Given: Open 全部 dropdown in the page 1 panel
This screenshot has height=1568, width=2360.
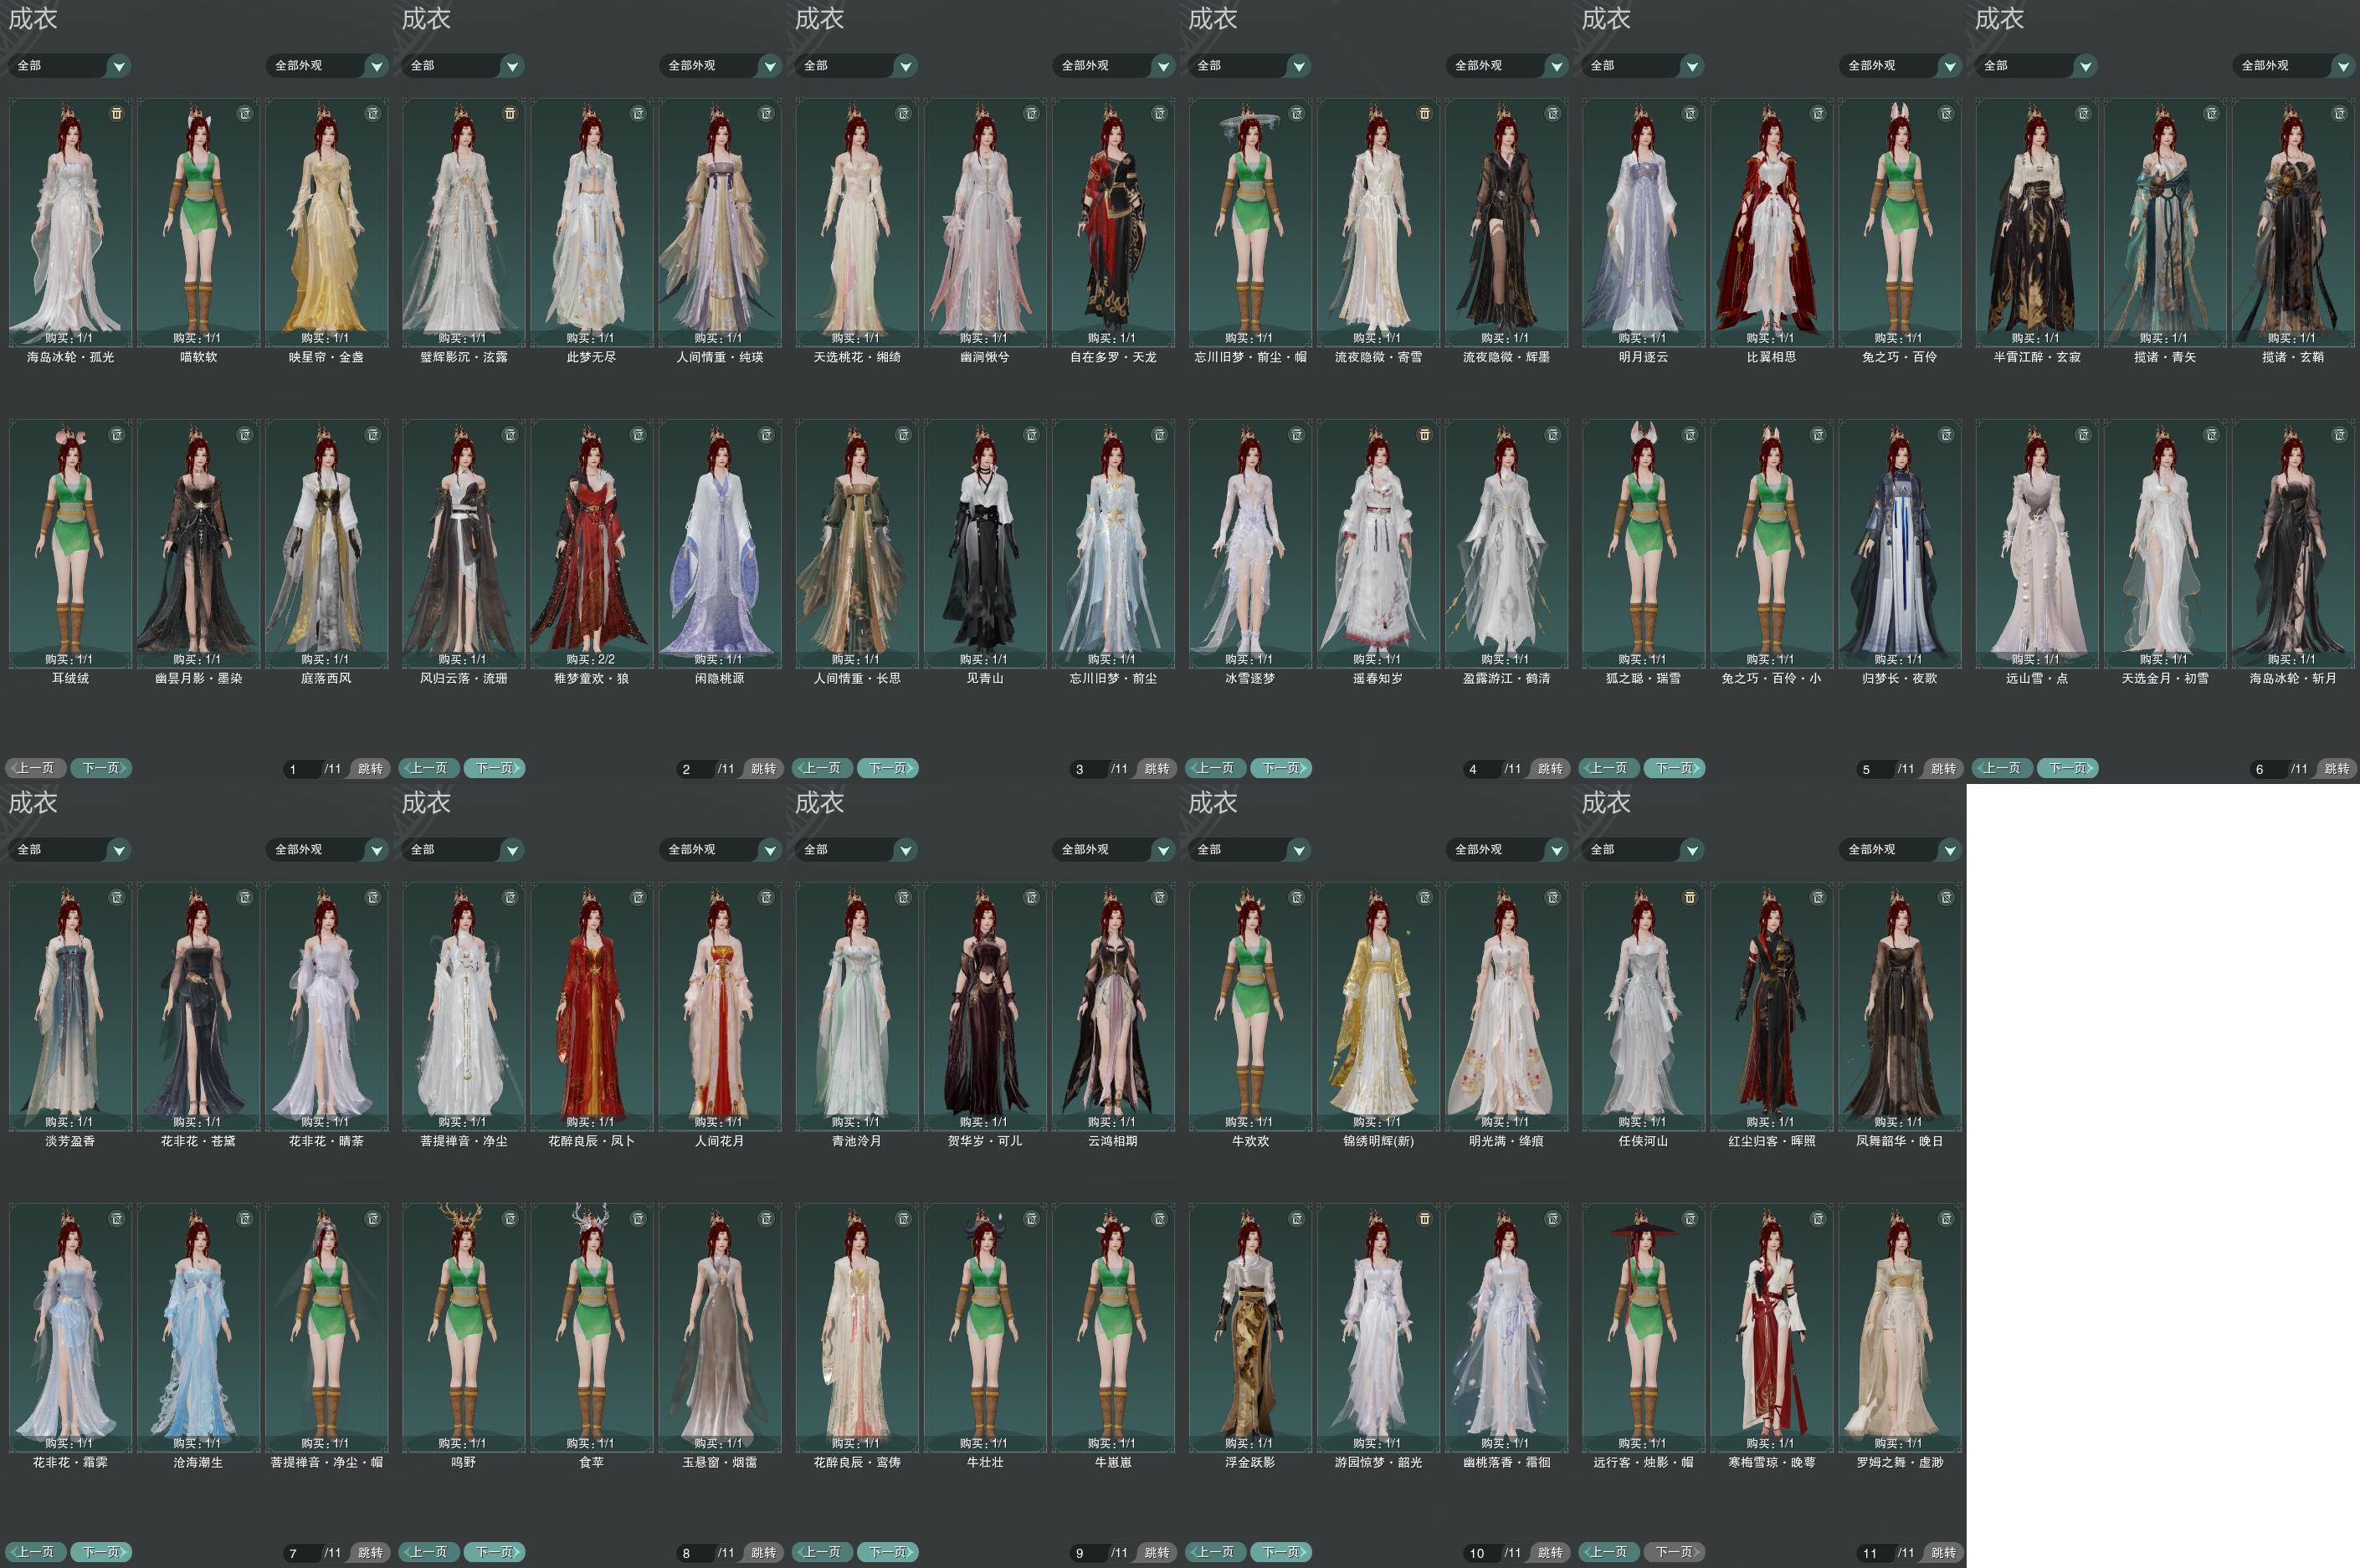Looking at the screenshot, I should 70,66.
